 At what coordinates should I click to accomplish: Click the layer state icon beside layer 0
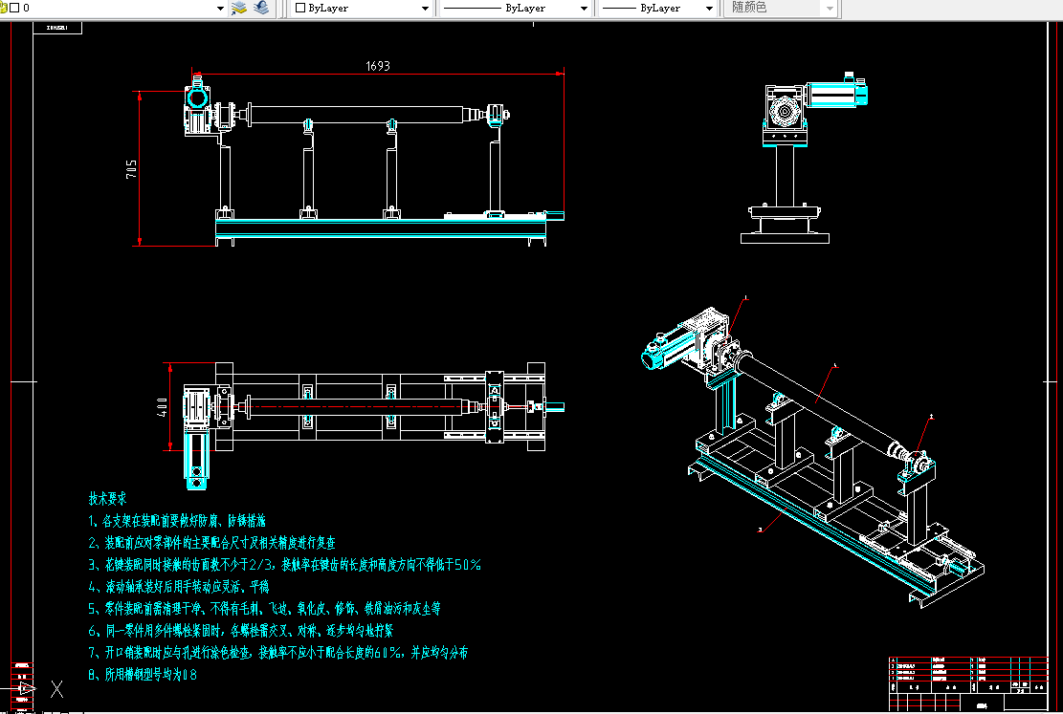pos(4,9)
